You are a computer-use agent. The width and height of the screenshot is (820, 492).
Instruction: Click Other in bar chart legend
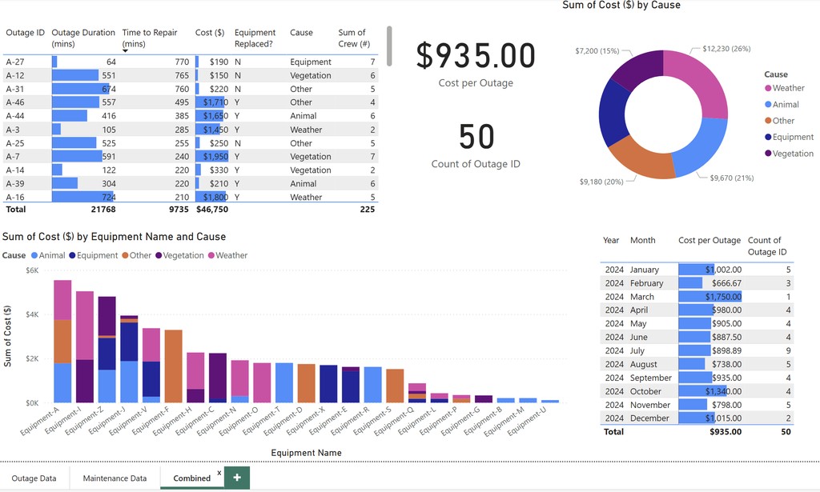(x=136, y=255)
